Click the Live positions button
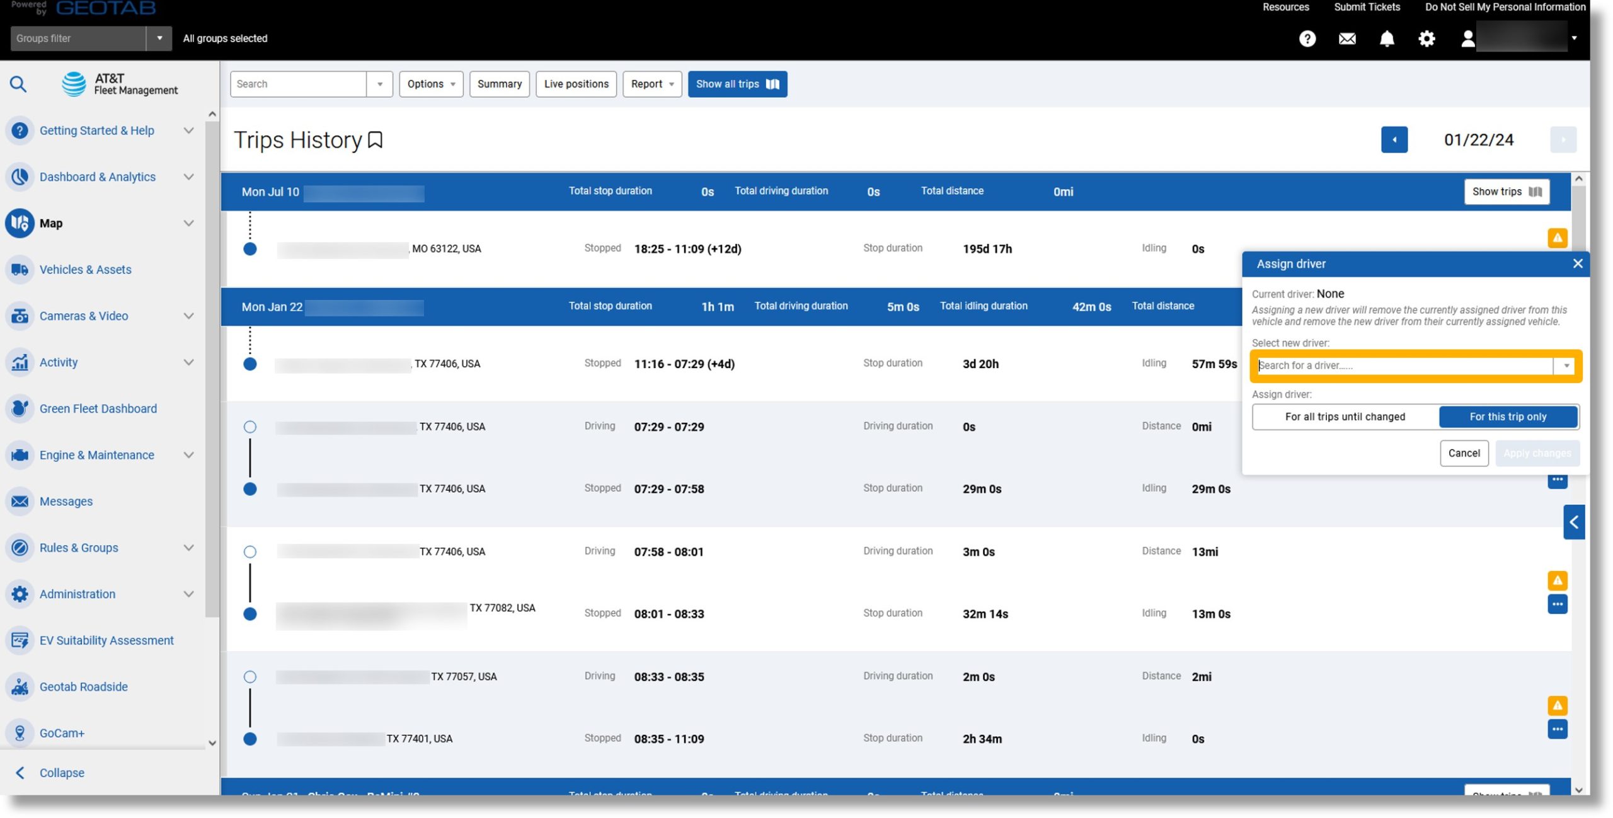 pos(576,84)
